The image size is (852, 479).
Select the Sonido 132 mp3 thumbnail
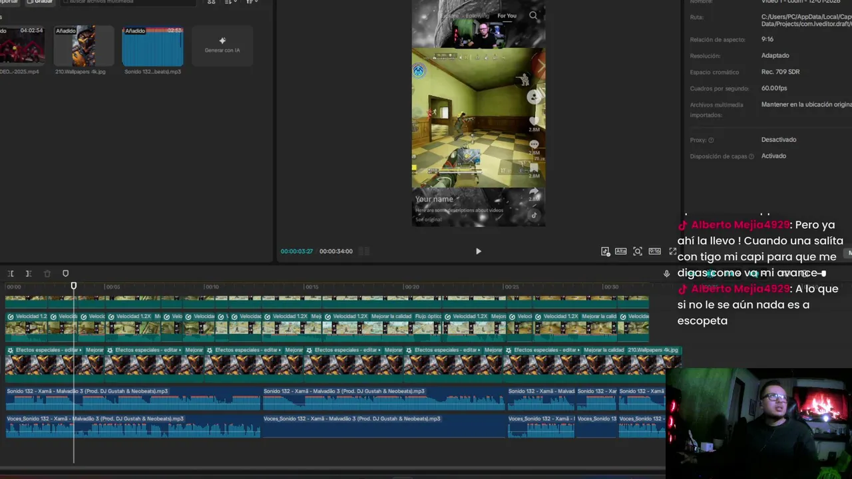click(x=152, y=46)
